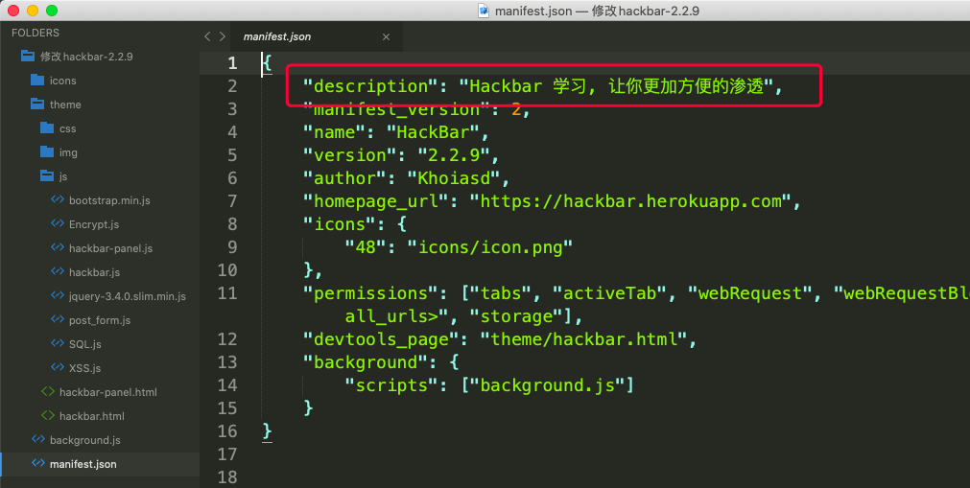Click the "description" key text
Image resolution: width=970 pixels, height=488 pixels.
(x=370, y=86)
